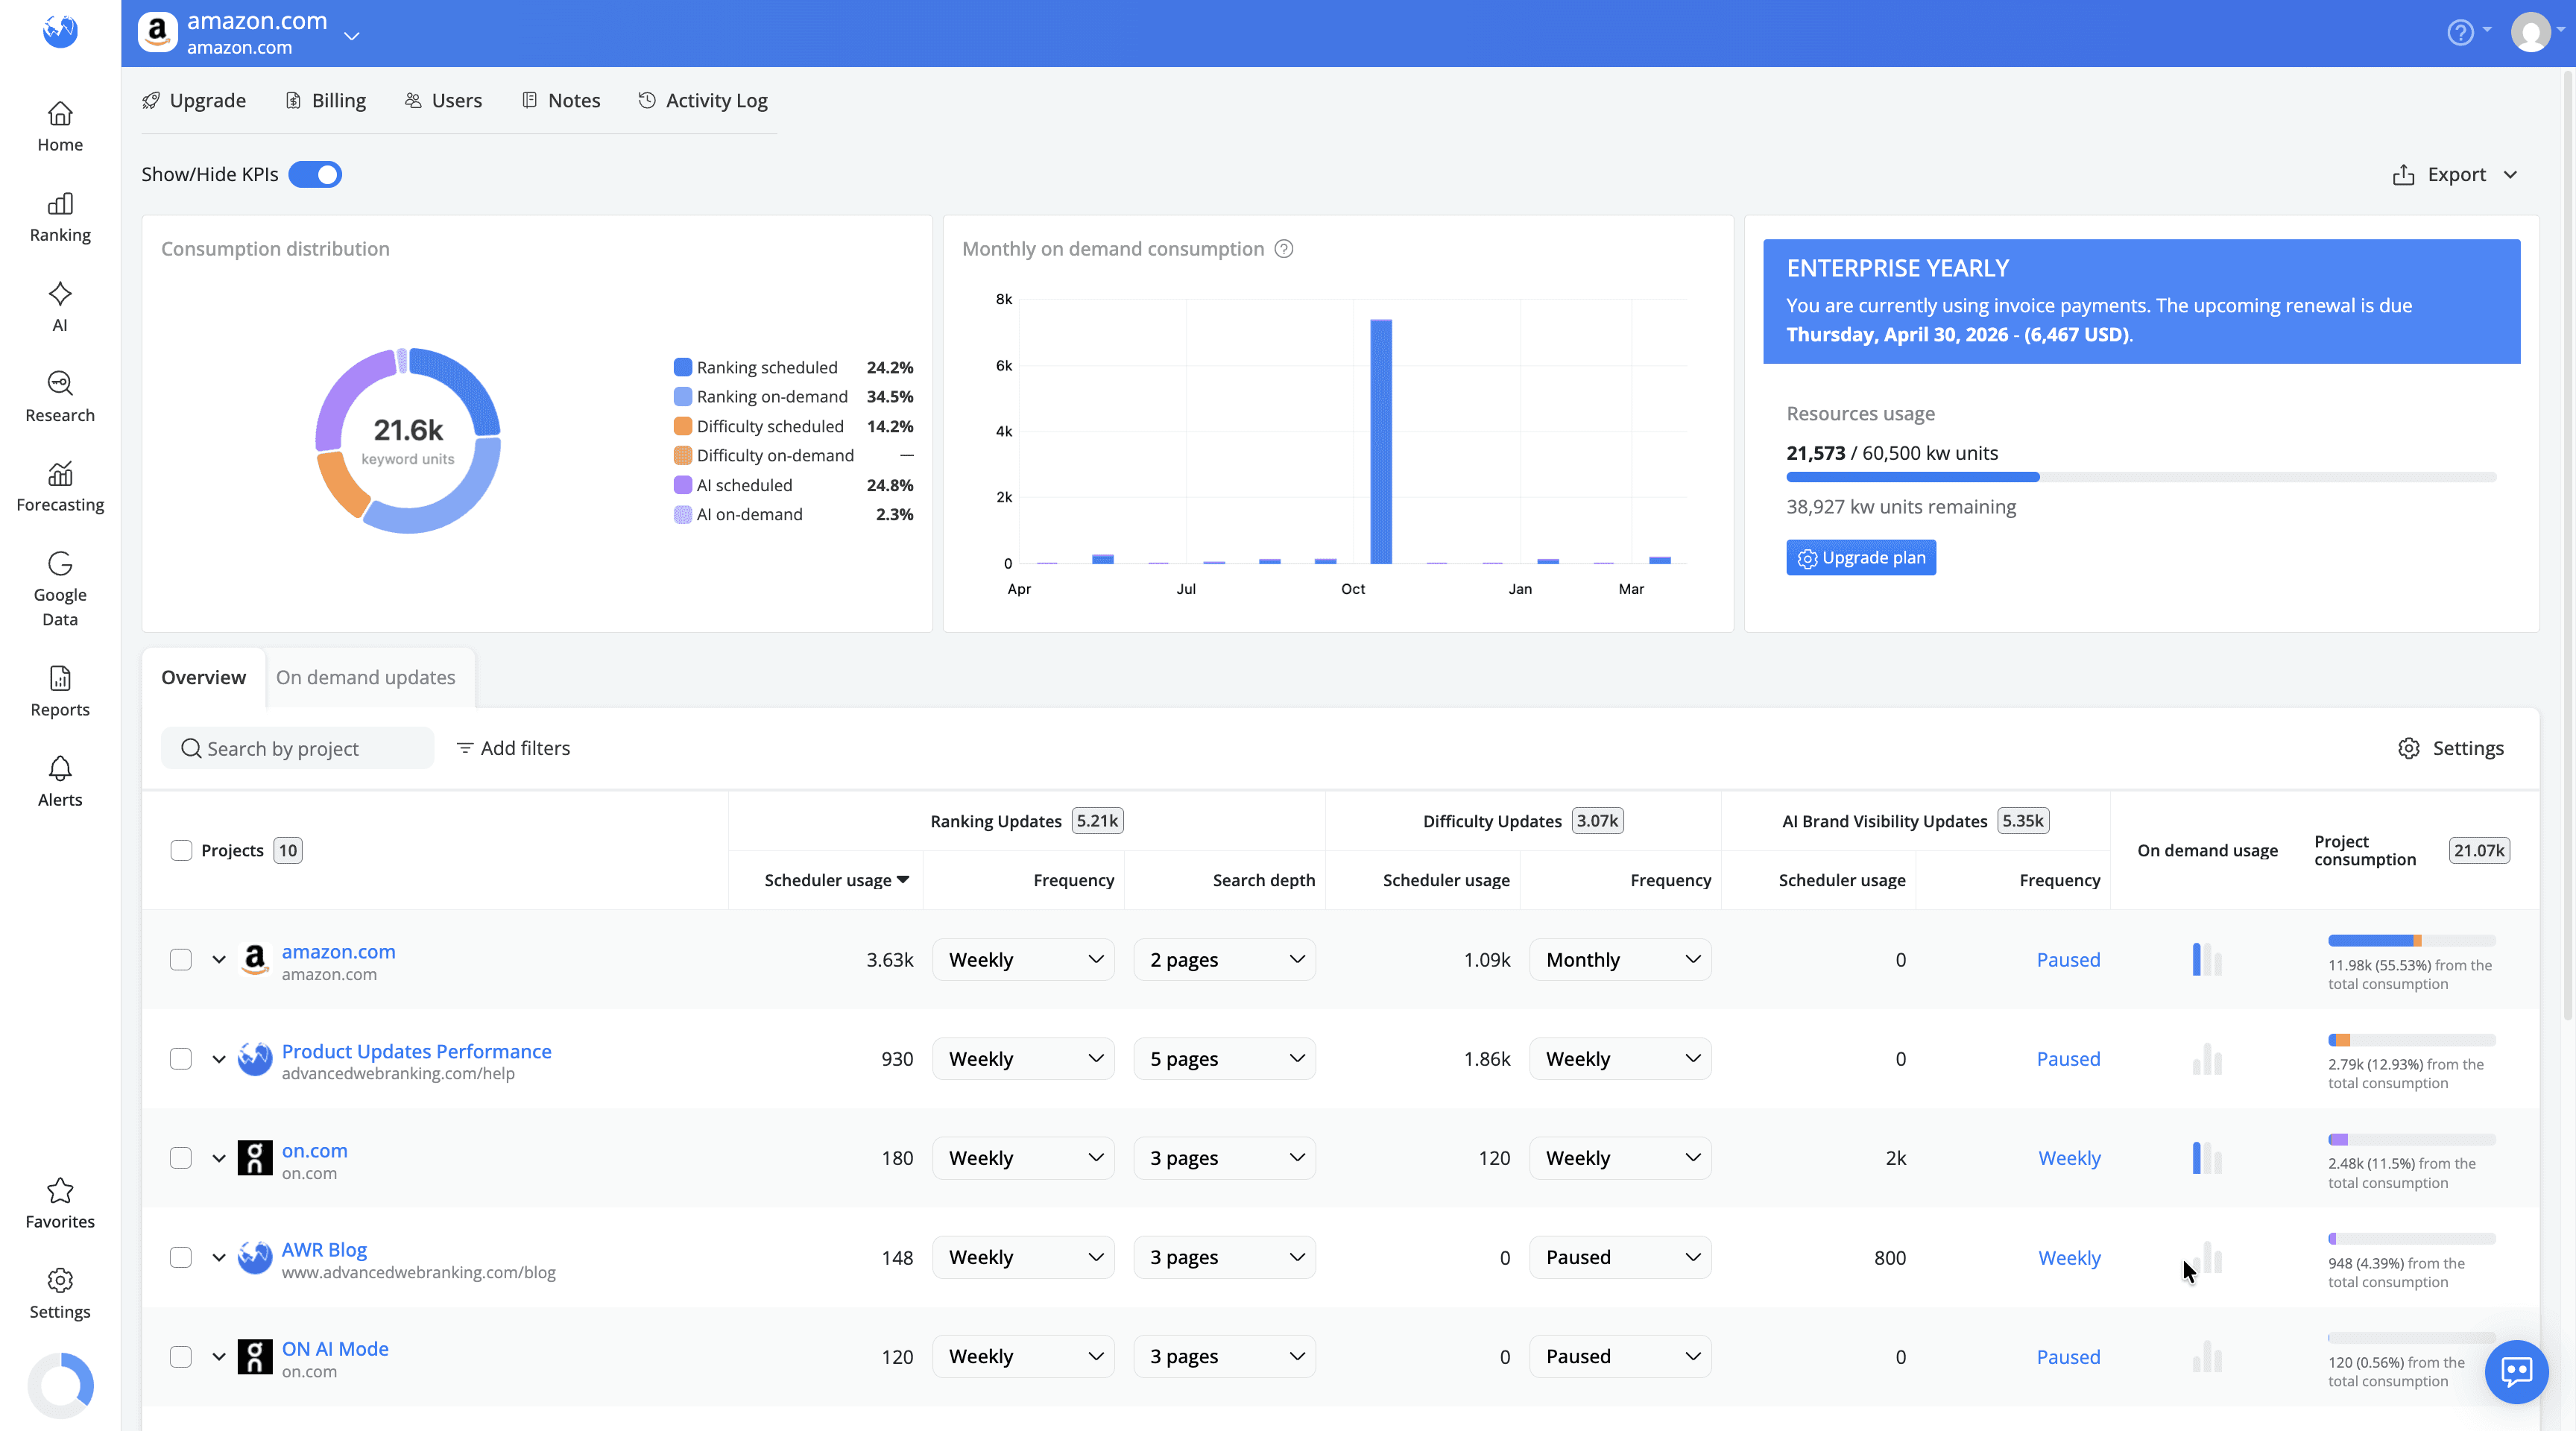
Task: Expand the AWR Blog project row
Action: [219, 1258]
